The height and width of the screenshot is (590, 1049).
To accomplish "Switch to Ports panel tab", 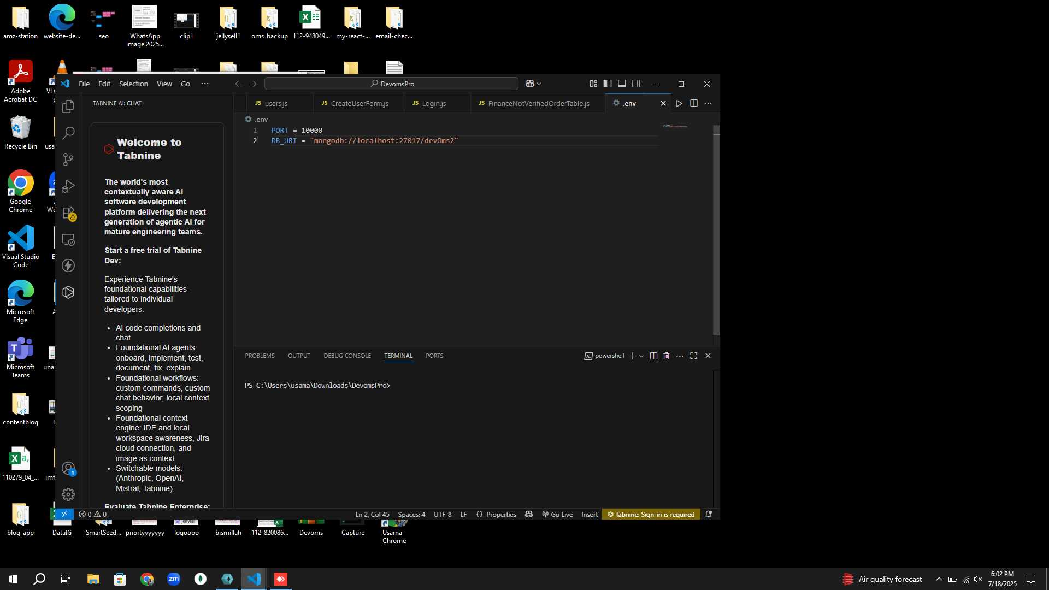I will [x=434, y=356].
